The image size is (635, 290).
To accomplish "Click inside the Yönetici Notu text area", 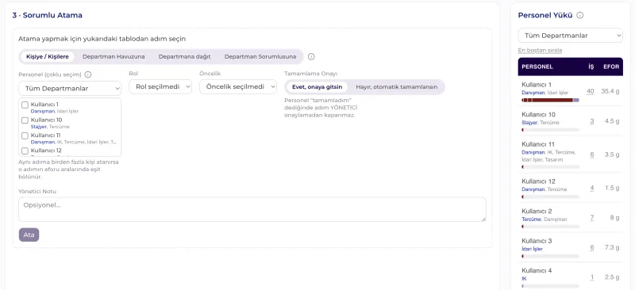I will [x=252, y=209].
